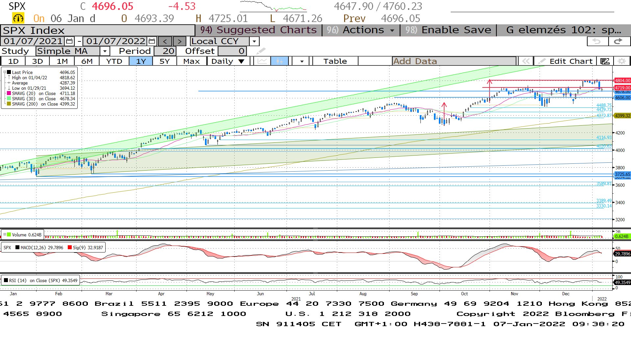Click the previous period arrow button
This screenshot has height=337, width=631.
[x=165, y=41]
